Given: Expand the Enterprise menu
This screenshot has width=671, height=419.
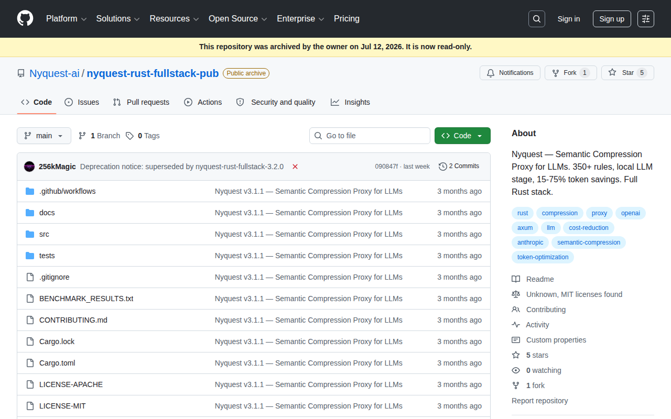Looking at the screenshot, I should [x=300, y=19].
